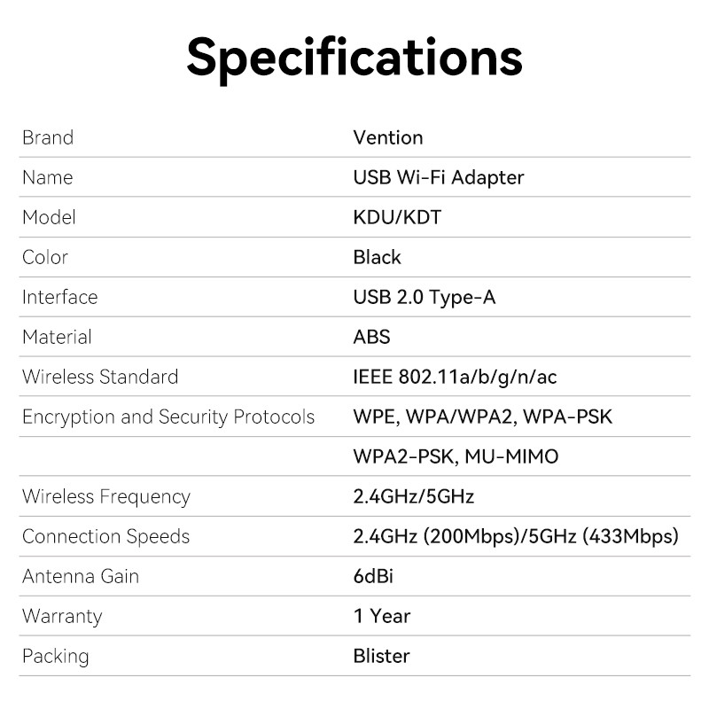The height and width of the screenshot is (709, 709).
Task: Click the ABS material value
Action: tap(372, 337)
